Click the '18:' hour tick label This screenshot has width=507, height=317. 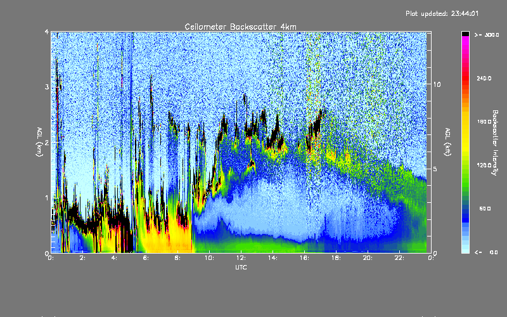[336, 258]
